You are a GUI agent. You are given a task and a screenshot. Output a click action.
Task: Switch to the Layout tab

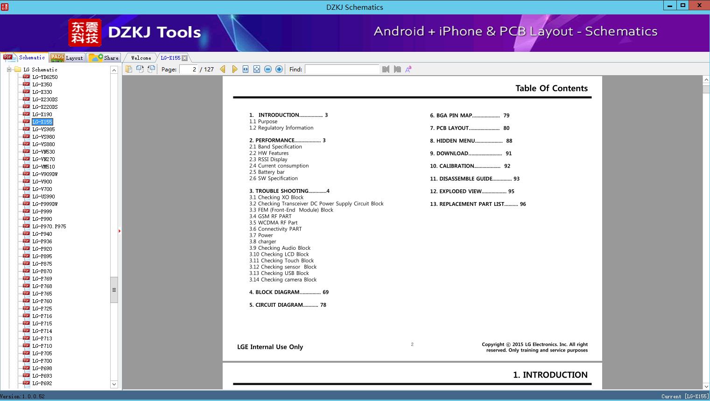tap(67, 57)
